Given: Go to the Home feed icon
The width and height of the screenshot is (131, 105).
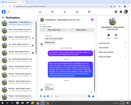Looking at the screenshot, I should point(40,12).
